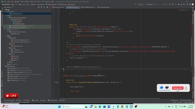Select AndroidManifest.xml in project tree

coord(17,14)
